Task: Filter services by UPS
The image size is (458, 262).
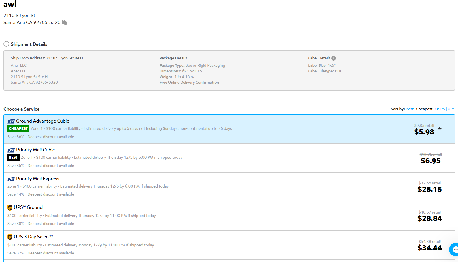Action: click(x=451, y=109)
